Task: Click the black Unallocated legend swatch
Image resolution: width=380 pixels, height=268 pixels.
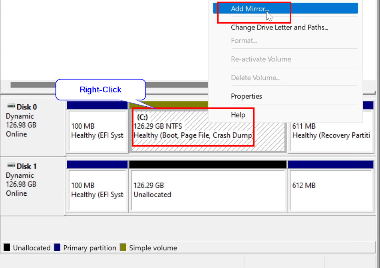Action: (x=7, y=248)
